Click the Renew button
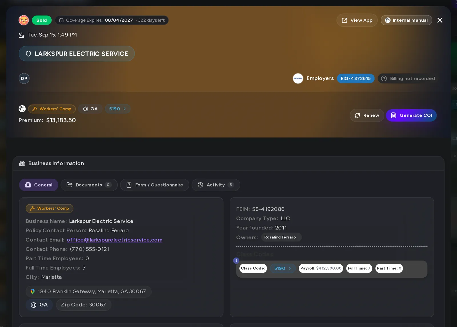 coord(367,115)
